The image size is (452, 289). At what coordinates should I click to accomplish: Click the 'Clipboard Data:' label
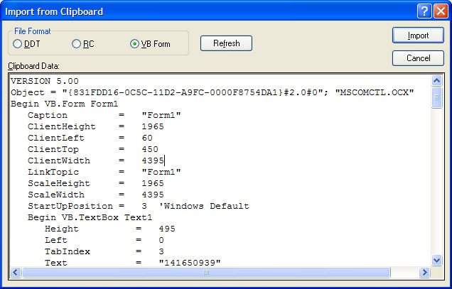[x=33, y=66]
